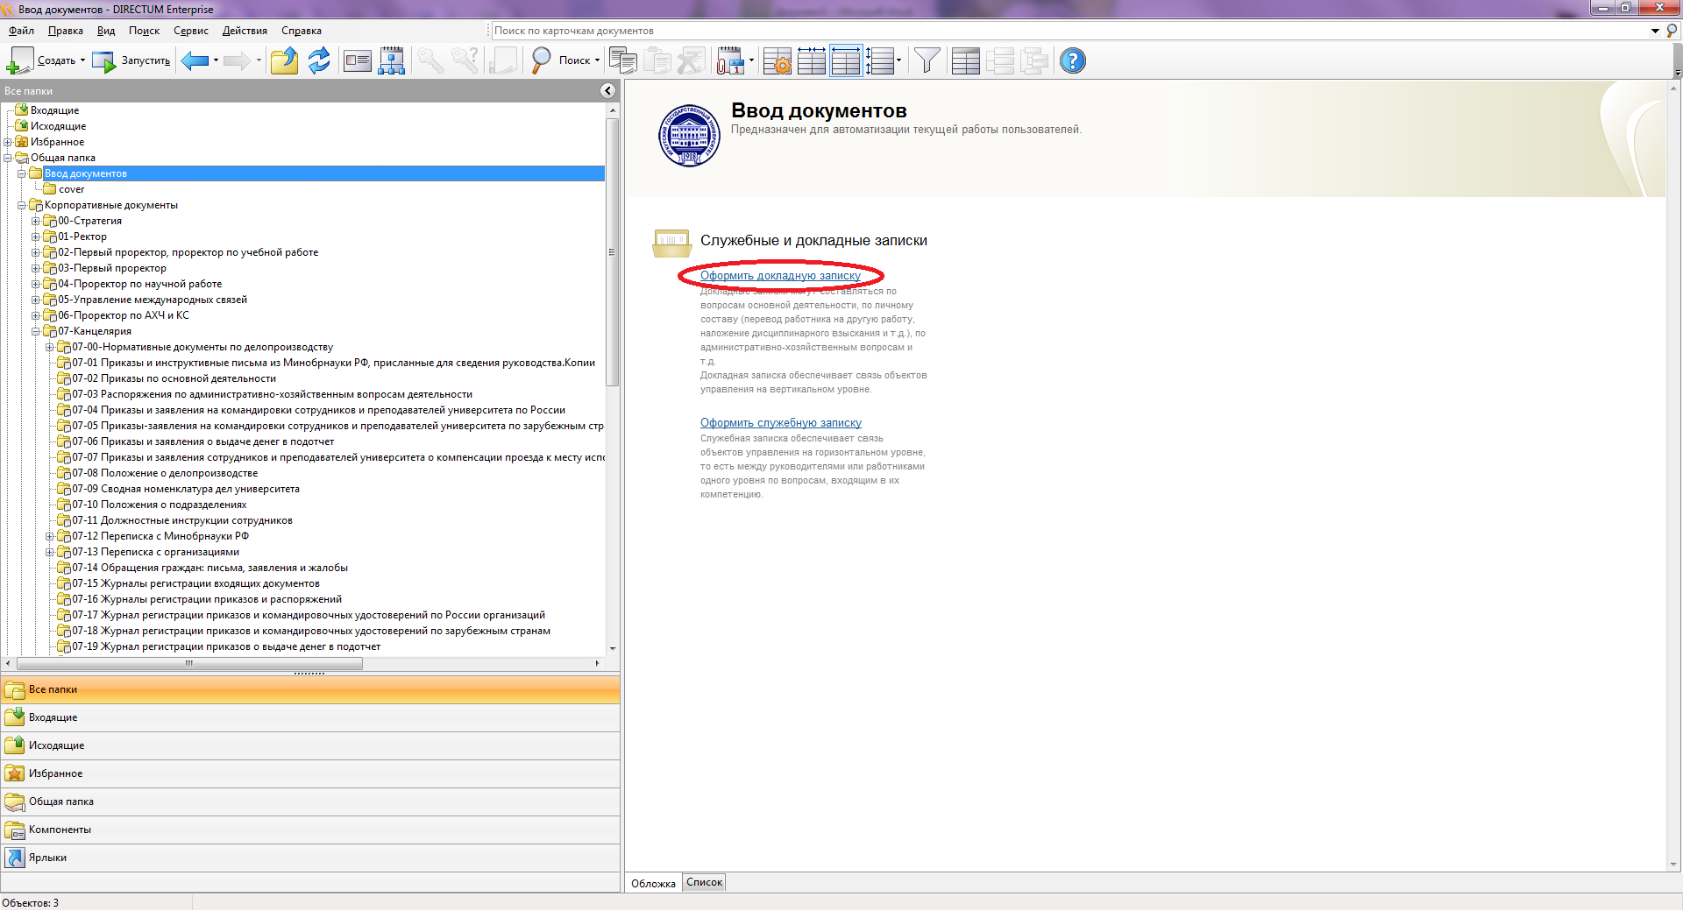The height and width of the screenshot is (911, 1683).
Task: Collapse the Все папки panel with the arrow button
Action: (x=607, y=91)
